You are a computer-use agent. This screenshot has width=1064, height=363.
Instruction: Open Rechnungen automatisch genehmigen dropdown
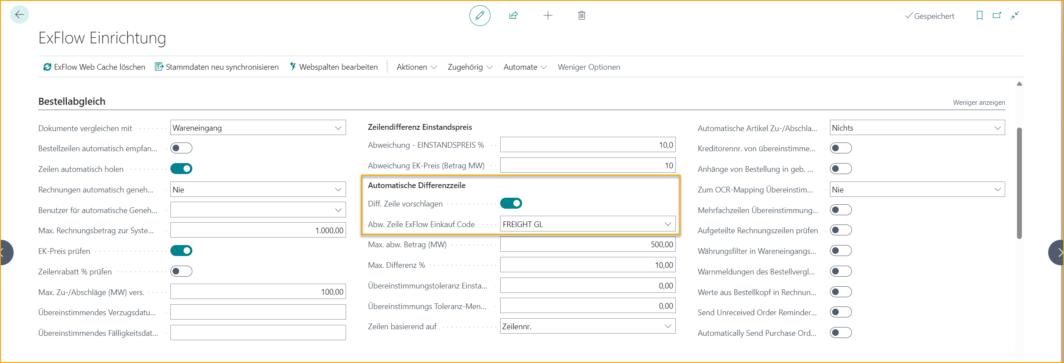click(258, 189)
